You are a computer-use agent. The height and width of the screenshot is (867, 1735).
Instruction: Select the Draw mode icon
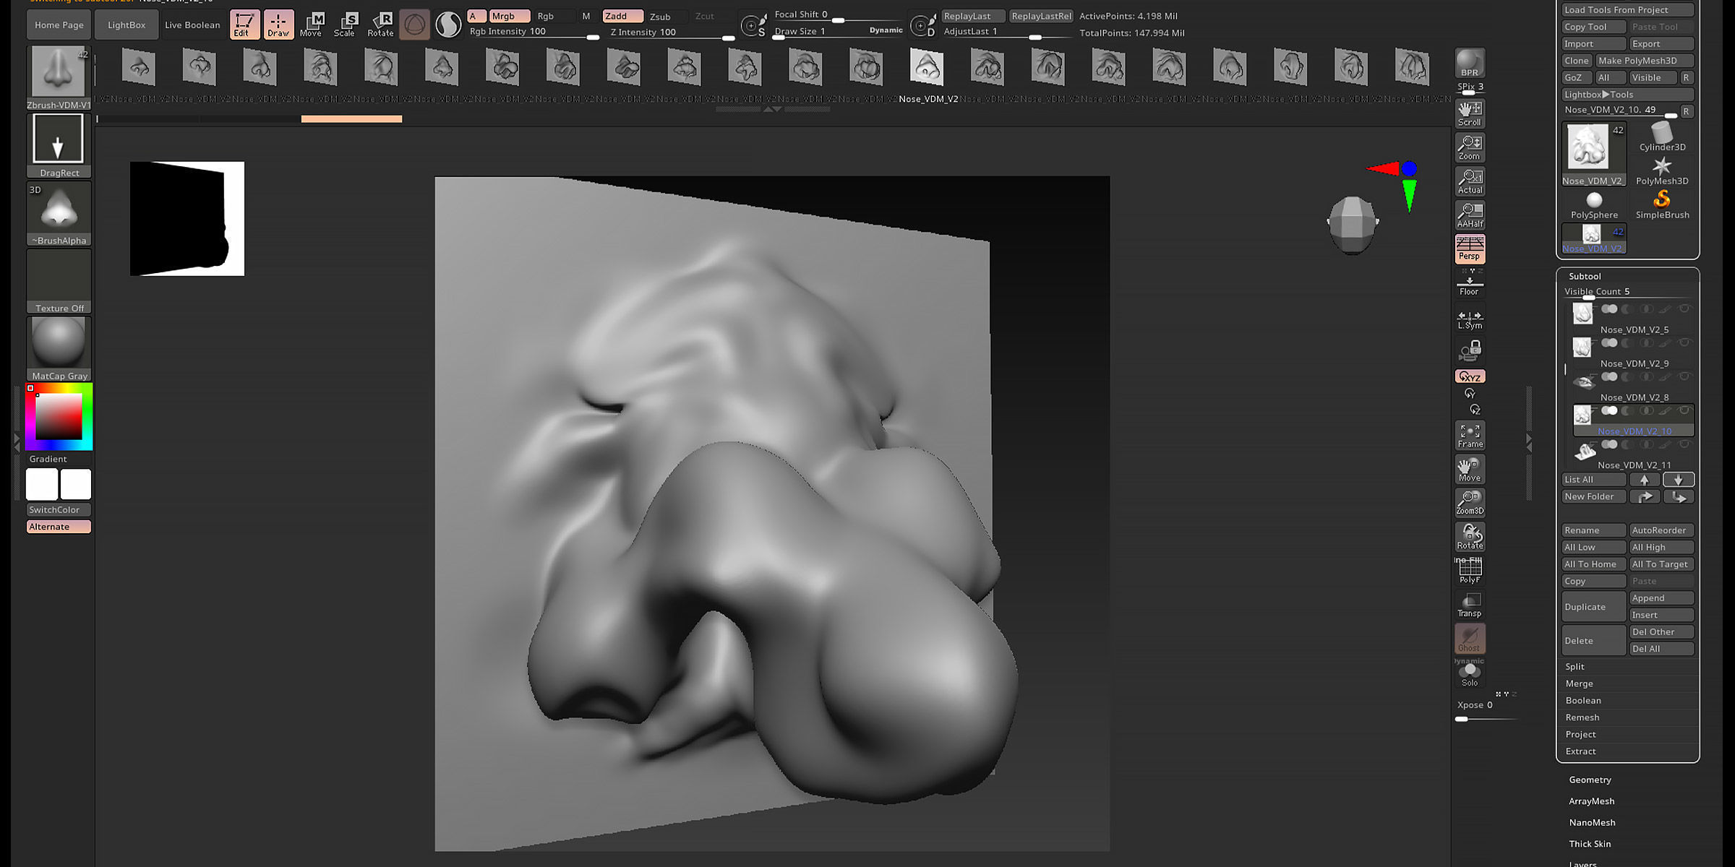pos(278,25)
